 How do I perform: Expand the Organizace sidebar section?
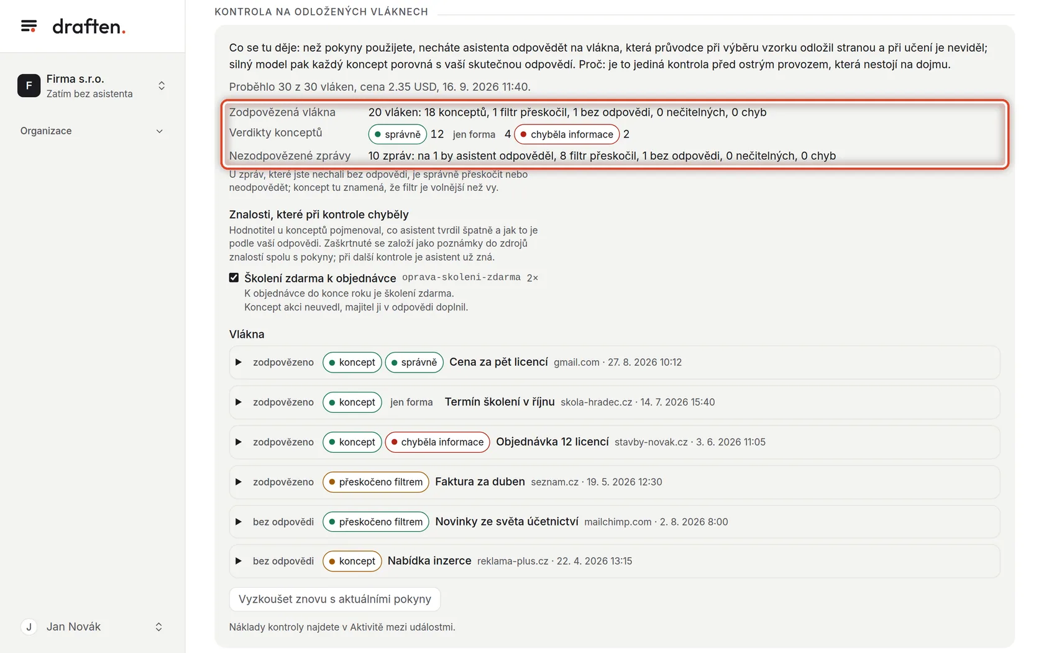point(159,131)
